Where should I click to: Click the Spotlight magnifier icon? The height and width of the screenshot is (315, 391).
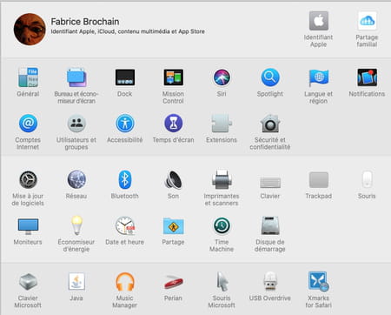270,77
